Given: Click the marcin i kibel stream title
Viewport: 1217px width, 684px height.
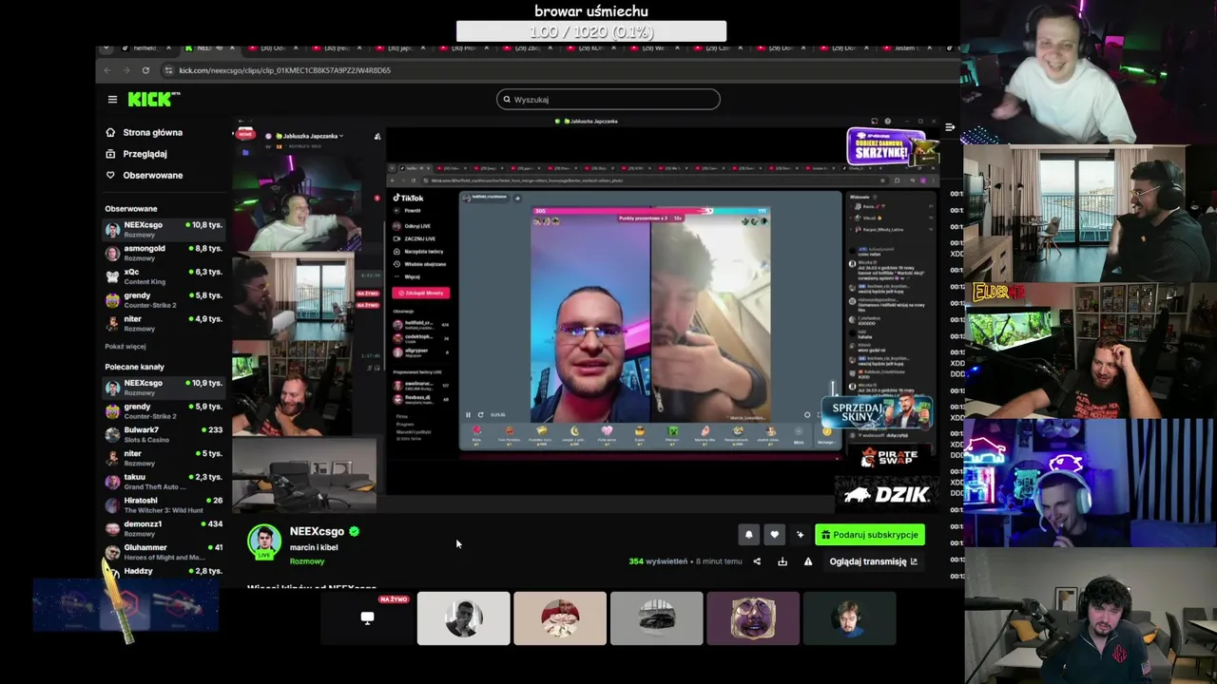Looking at the screenshot, I should click(x=314, y=547).
